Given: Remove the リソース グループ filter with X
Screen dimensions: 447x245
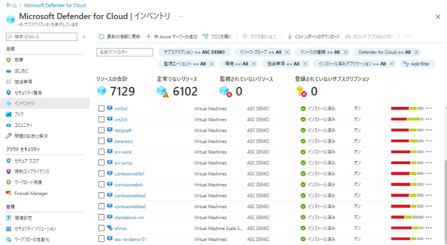Looking at the screenshot, I should coord(287,52).
